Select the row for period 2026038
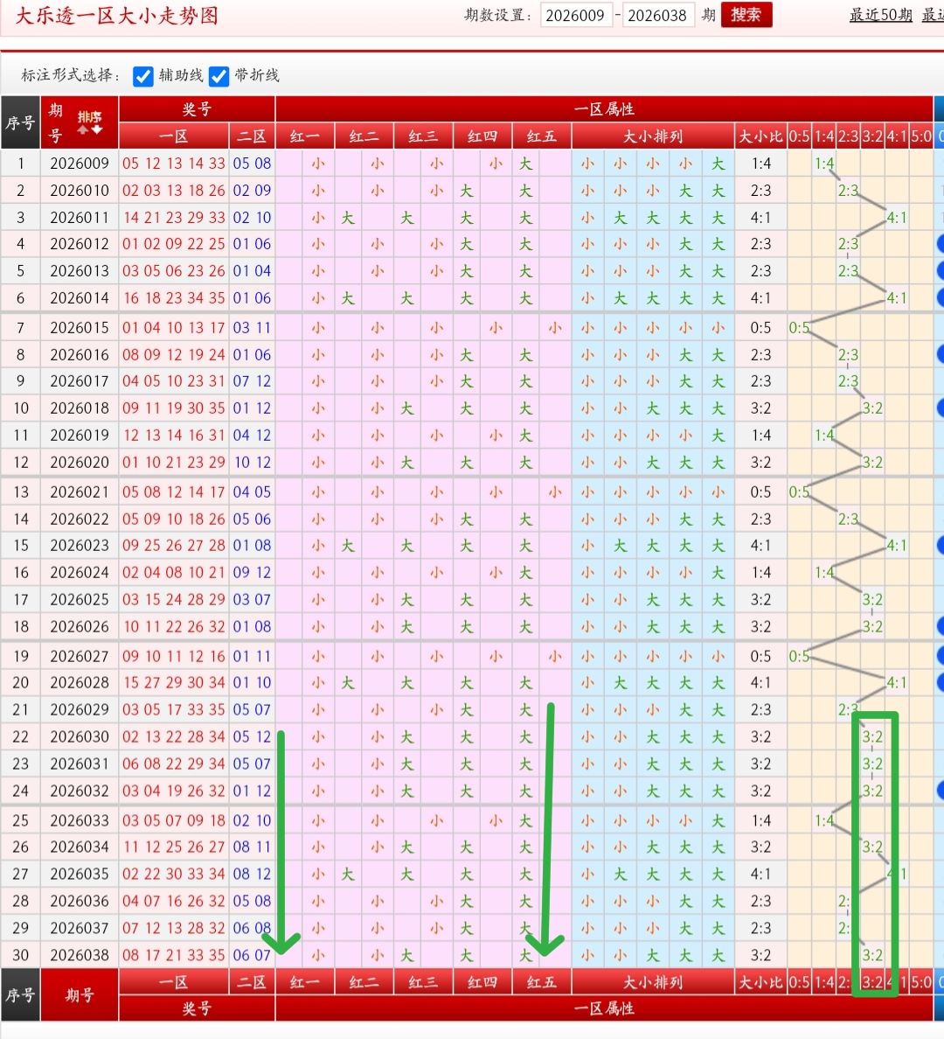Image resolution: width=944 pixels, height=1039 pixels. click(80, 955)
